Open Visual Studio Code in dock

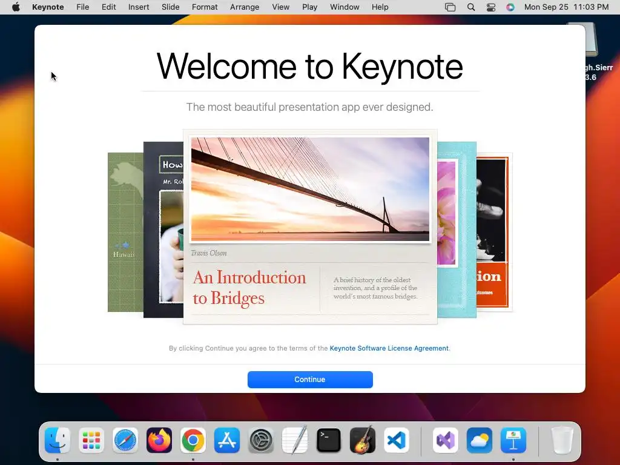pyautogui.click(x=397, y=440)
